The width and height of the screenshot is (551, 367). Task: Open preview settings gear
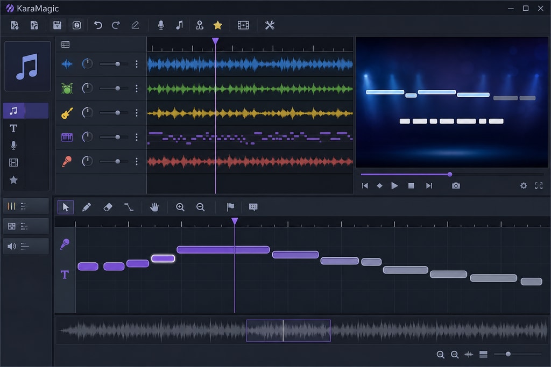click(x=524, y=185)
